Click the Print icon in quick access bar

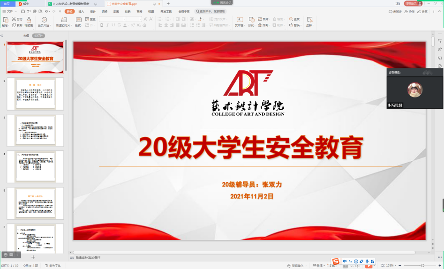pos(35,11)
